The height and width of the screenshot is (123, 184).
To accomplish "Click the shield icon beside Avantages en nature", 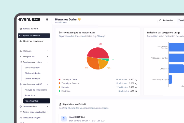I will point(21,62).
